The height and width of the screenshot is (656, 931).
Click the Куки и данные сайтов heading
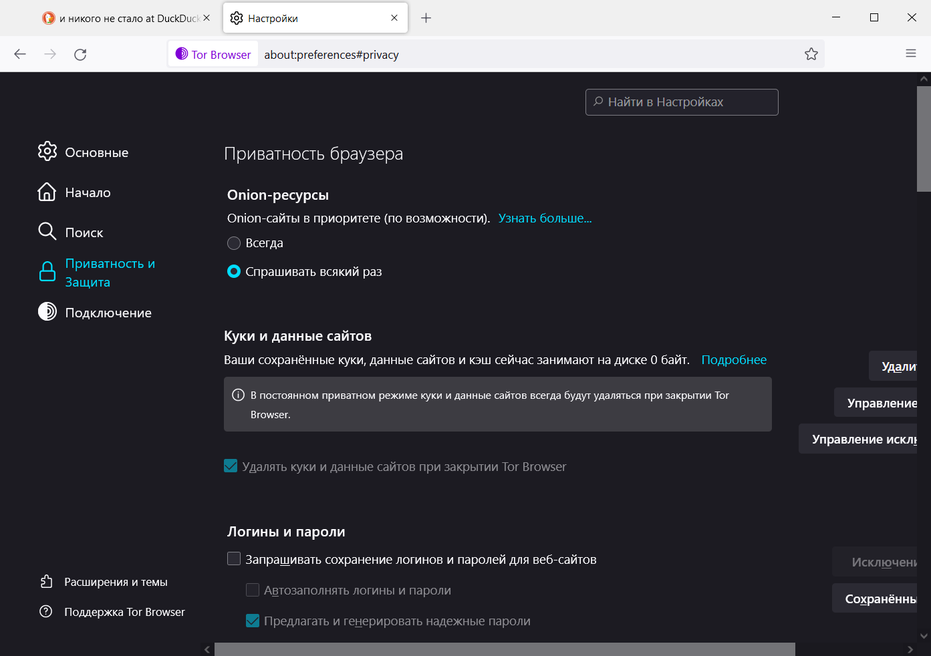pos(298,336)
